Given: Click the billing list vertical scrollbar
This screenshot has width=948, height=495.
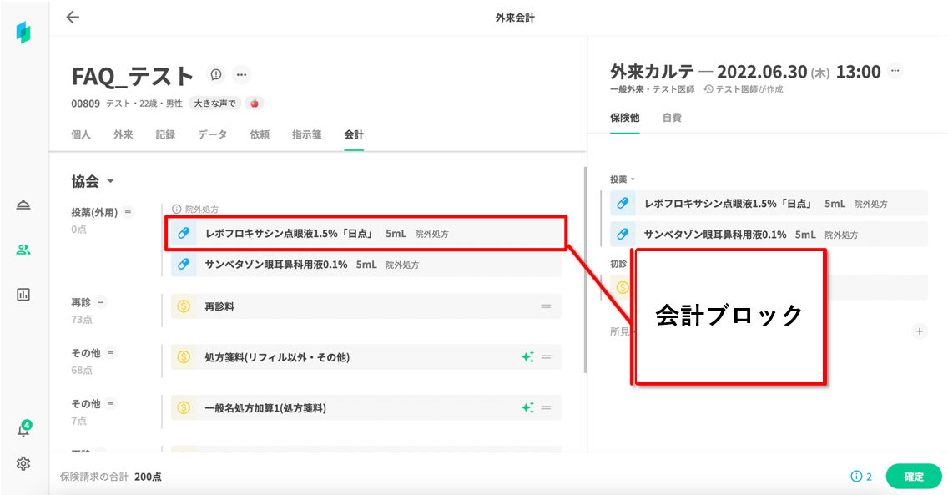Looking at the screenshot, I should pyautogui.click(x=585, y=270).
